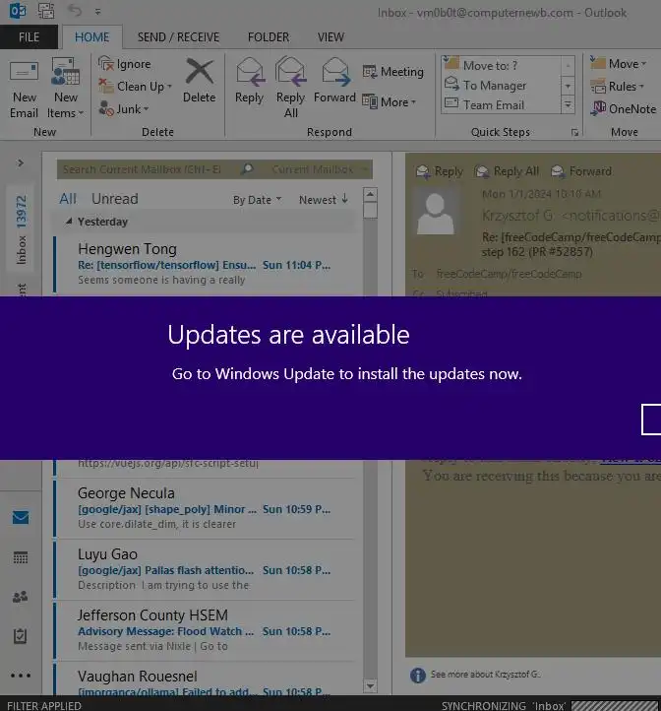This screenshot has width=661, height=711.
Task: Click the navigation more options dots
Action: pos(21,676)
